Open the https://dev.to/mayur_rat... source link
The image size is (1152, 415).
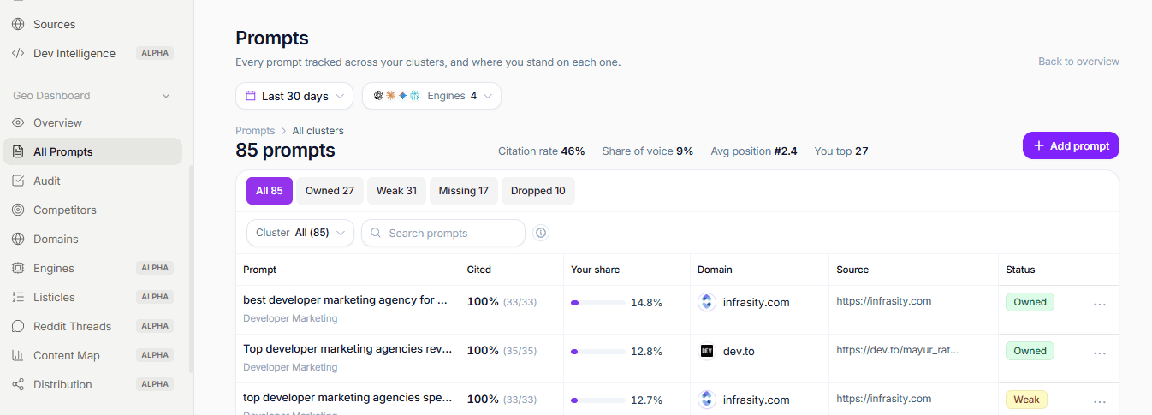tap(898, 350)
